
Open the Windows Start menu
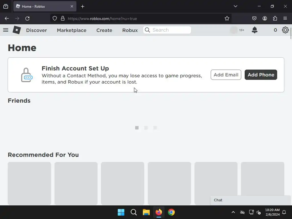click(121, 212)
